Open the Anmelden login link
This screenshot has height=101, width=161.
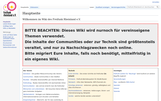pos(156,2)
